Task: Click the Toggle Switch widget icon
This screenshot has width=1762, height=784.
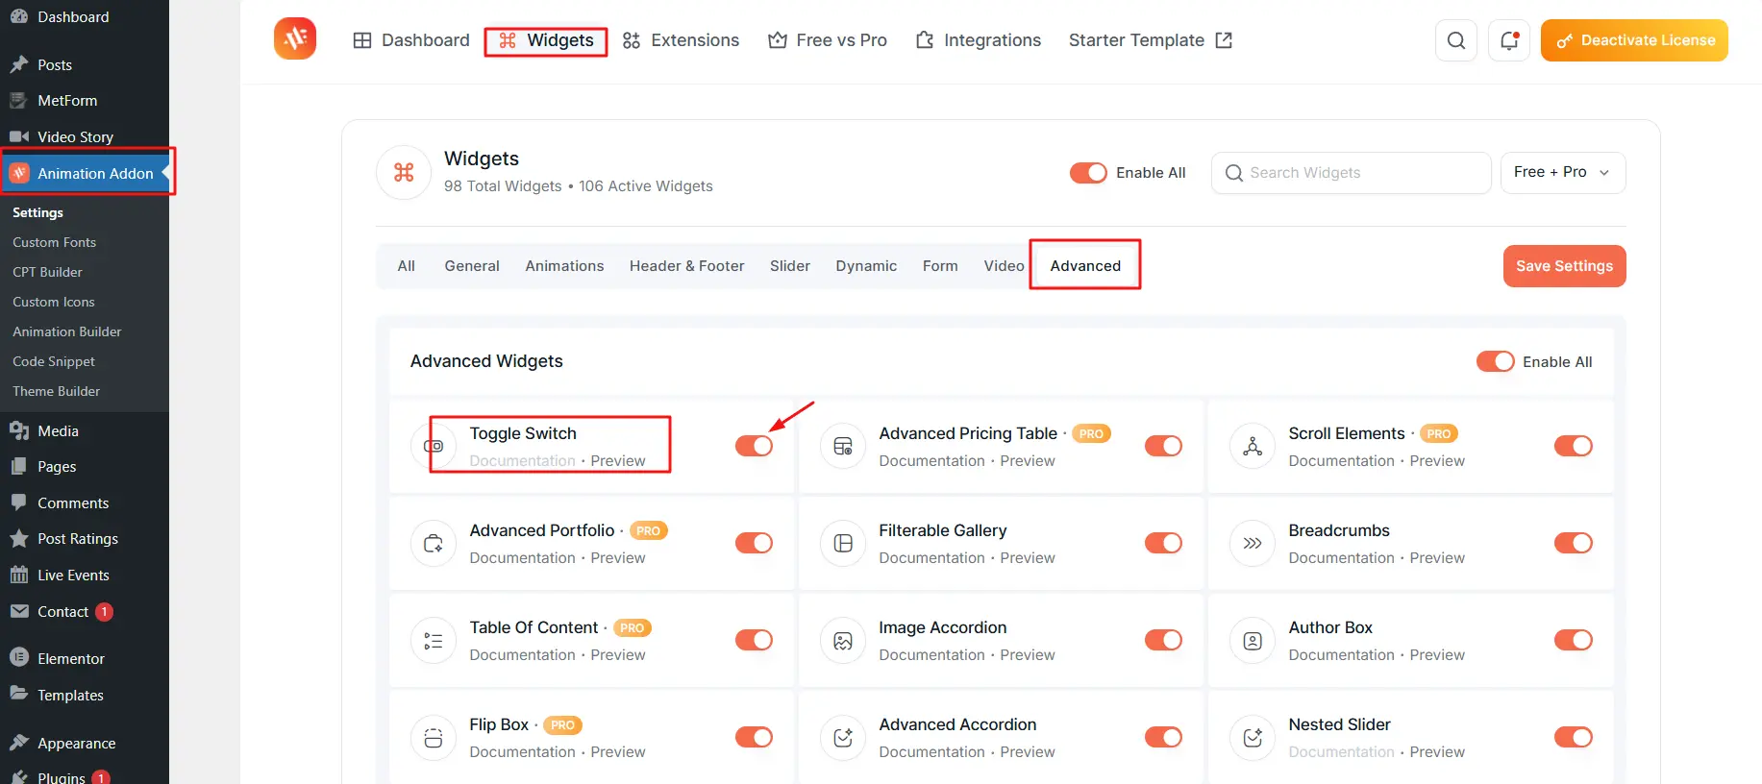Action: 434,446
